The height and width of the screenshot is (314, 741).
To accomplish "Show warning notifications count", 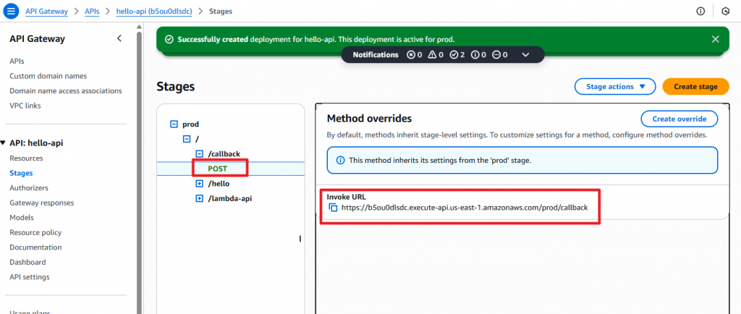I will 436,55.
